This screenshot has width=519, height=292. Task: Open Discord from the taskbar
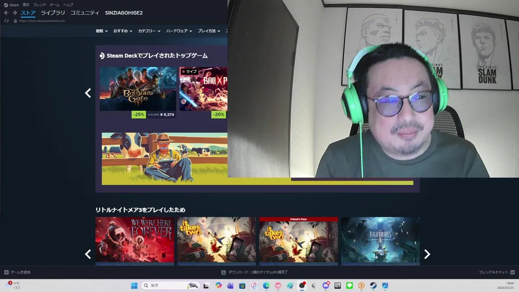(326, 286)
